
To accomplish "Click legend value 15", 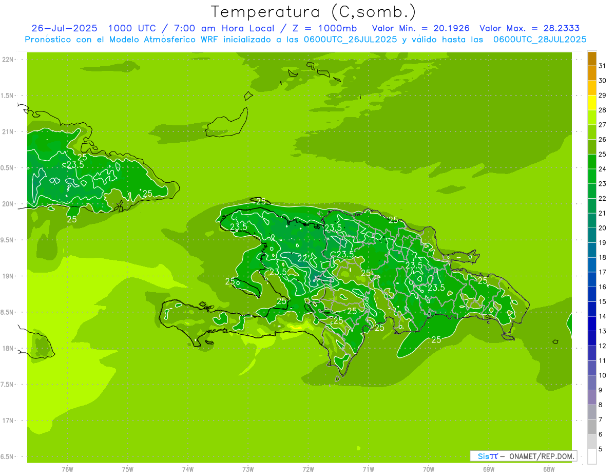I will 603,301.
